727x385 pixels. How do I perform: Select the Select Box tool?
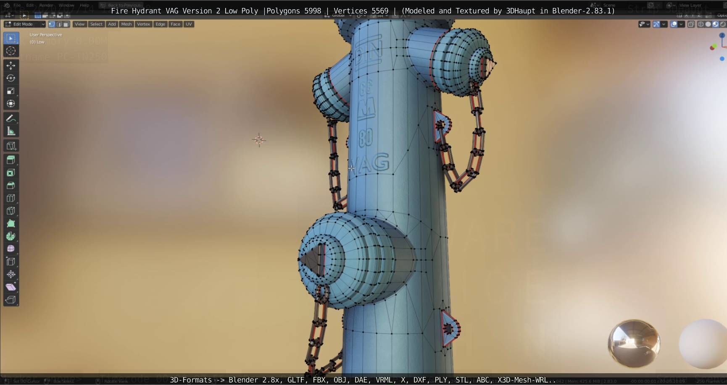pyautogui.click(x=11, y=38)
